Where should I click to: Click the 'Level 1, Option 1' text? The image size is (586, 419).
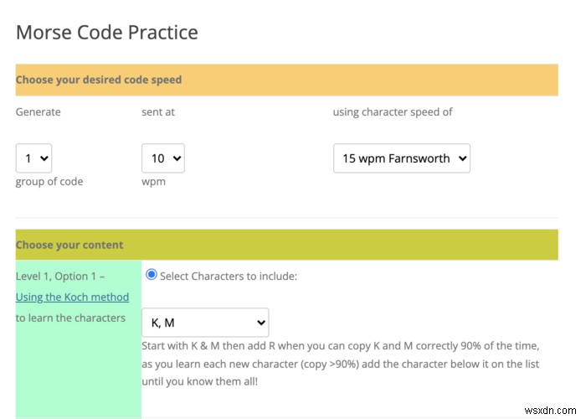[x=59, y=275]
